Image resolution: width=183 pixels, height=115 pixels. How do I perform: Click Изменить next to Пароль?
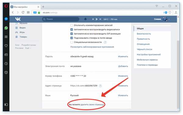click(123, 57)
